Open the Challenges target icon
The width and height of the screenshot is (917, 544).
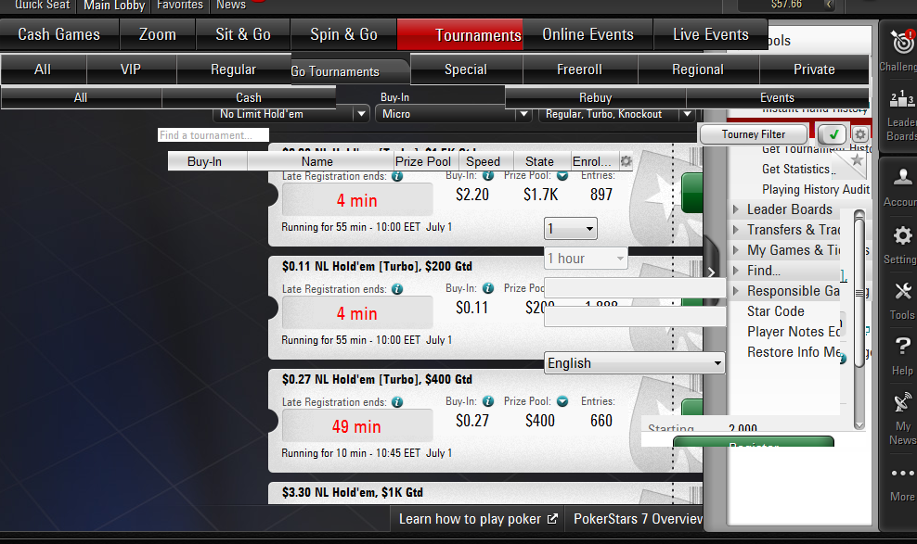tap(902, 43)
